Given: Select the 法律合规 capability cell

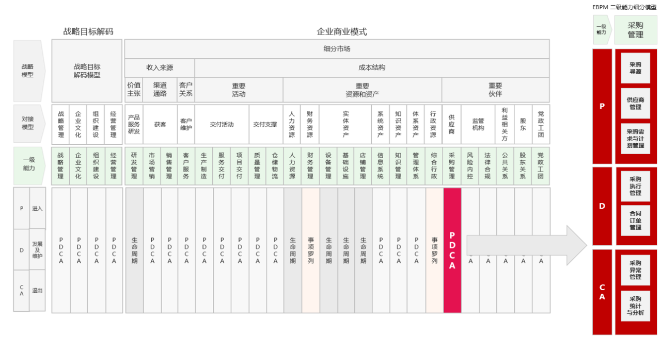Looking at the screenshot, I should (487, 166).
